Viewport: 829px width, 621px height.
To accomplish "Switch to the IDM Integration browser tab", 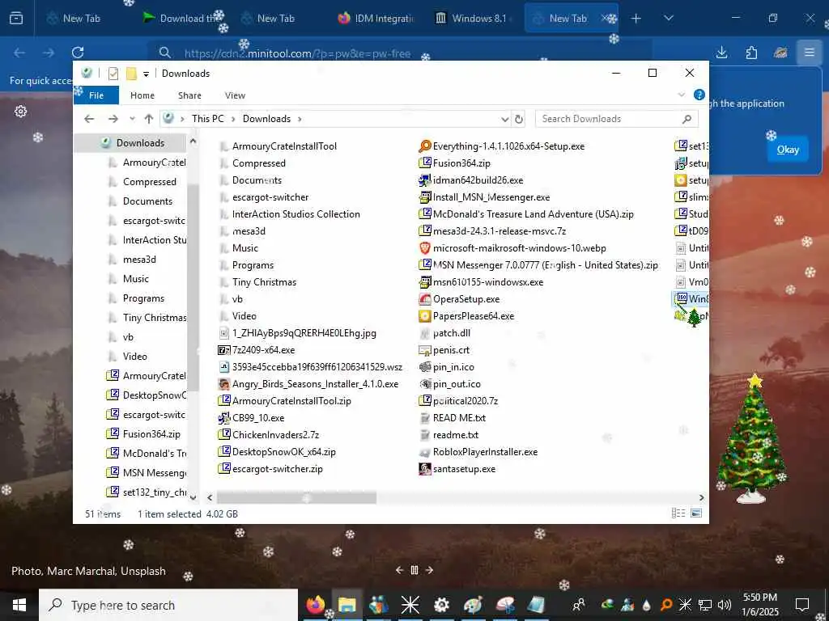I will [376, 19].
